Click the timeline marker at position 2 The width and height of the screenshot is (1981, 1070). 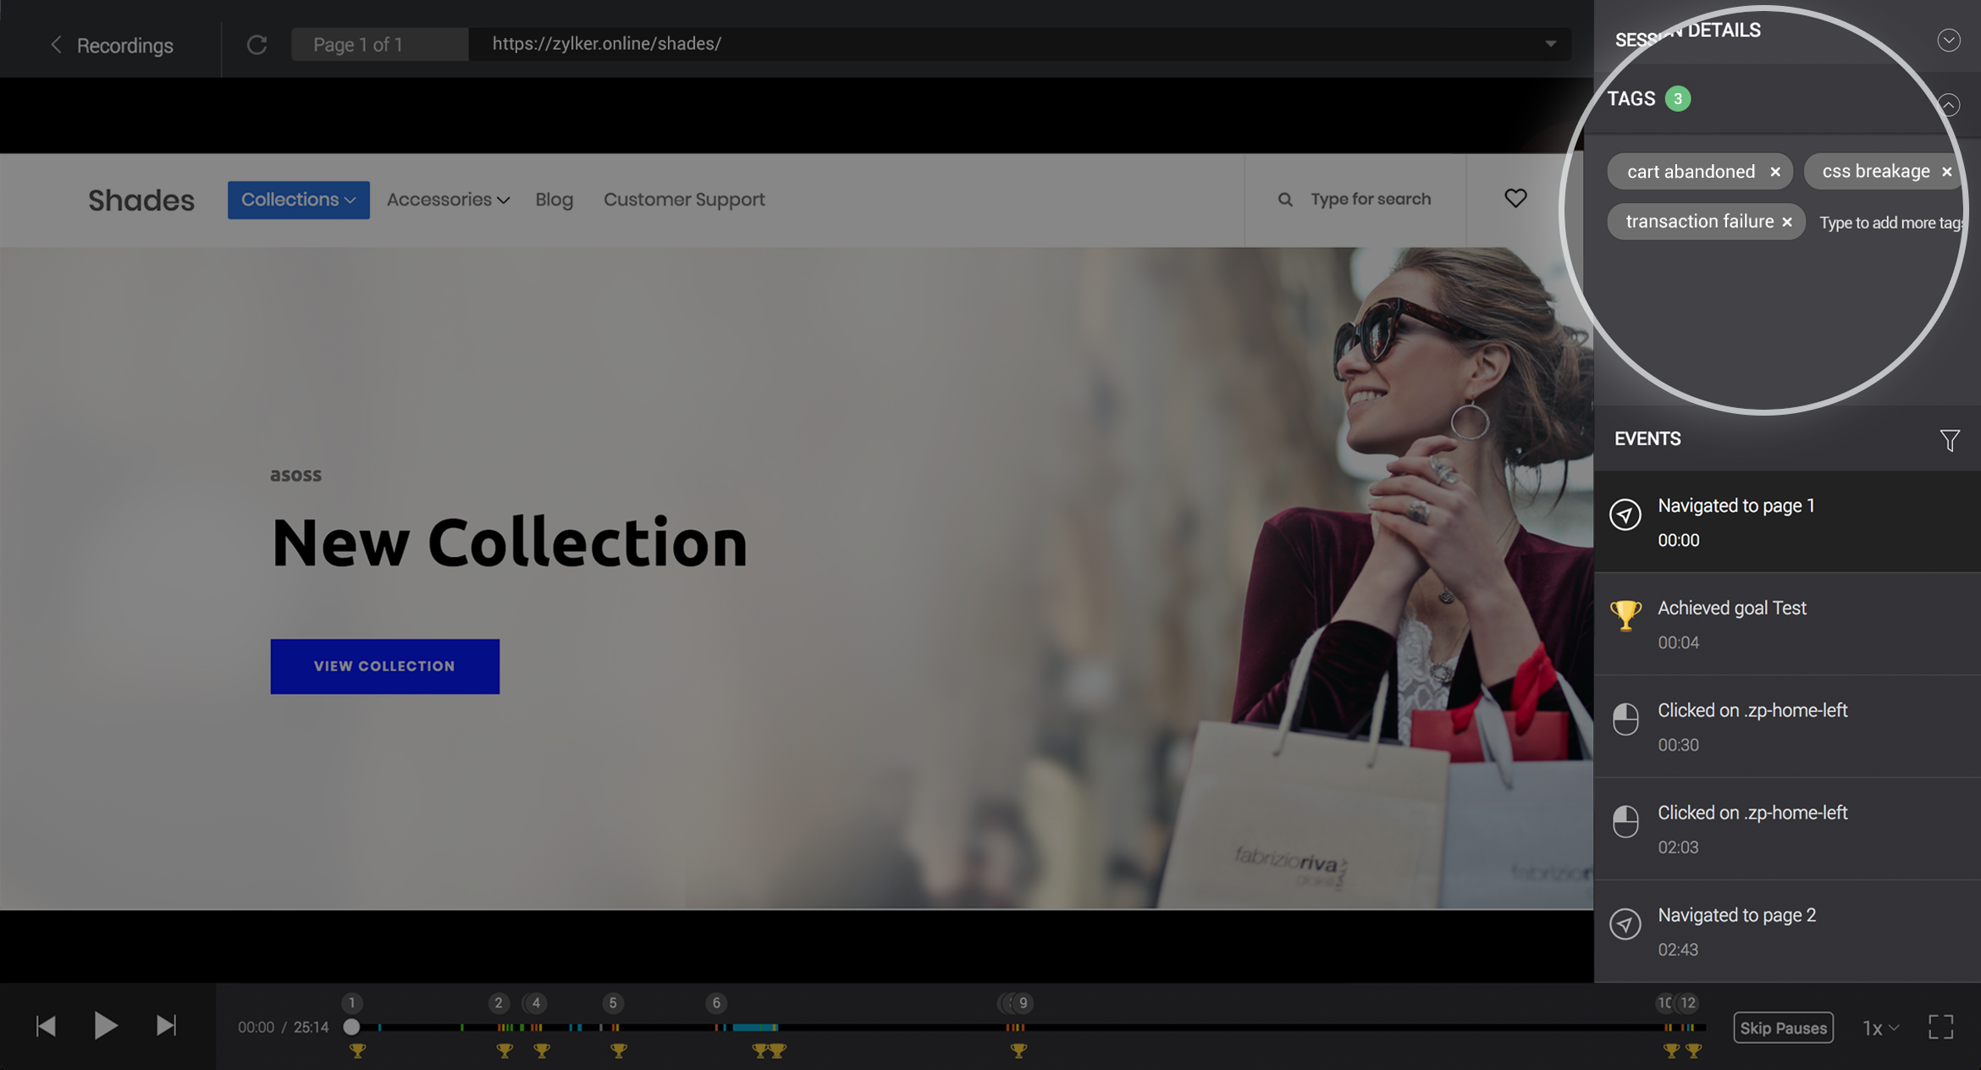point(498,1003)
